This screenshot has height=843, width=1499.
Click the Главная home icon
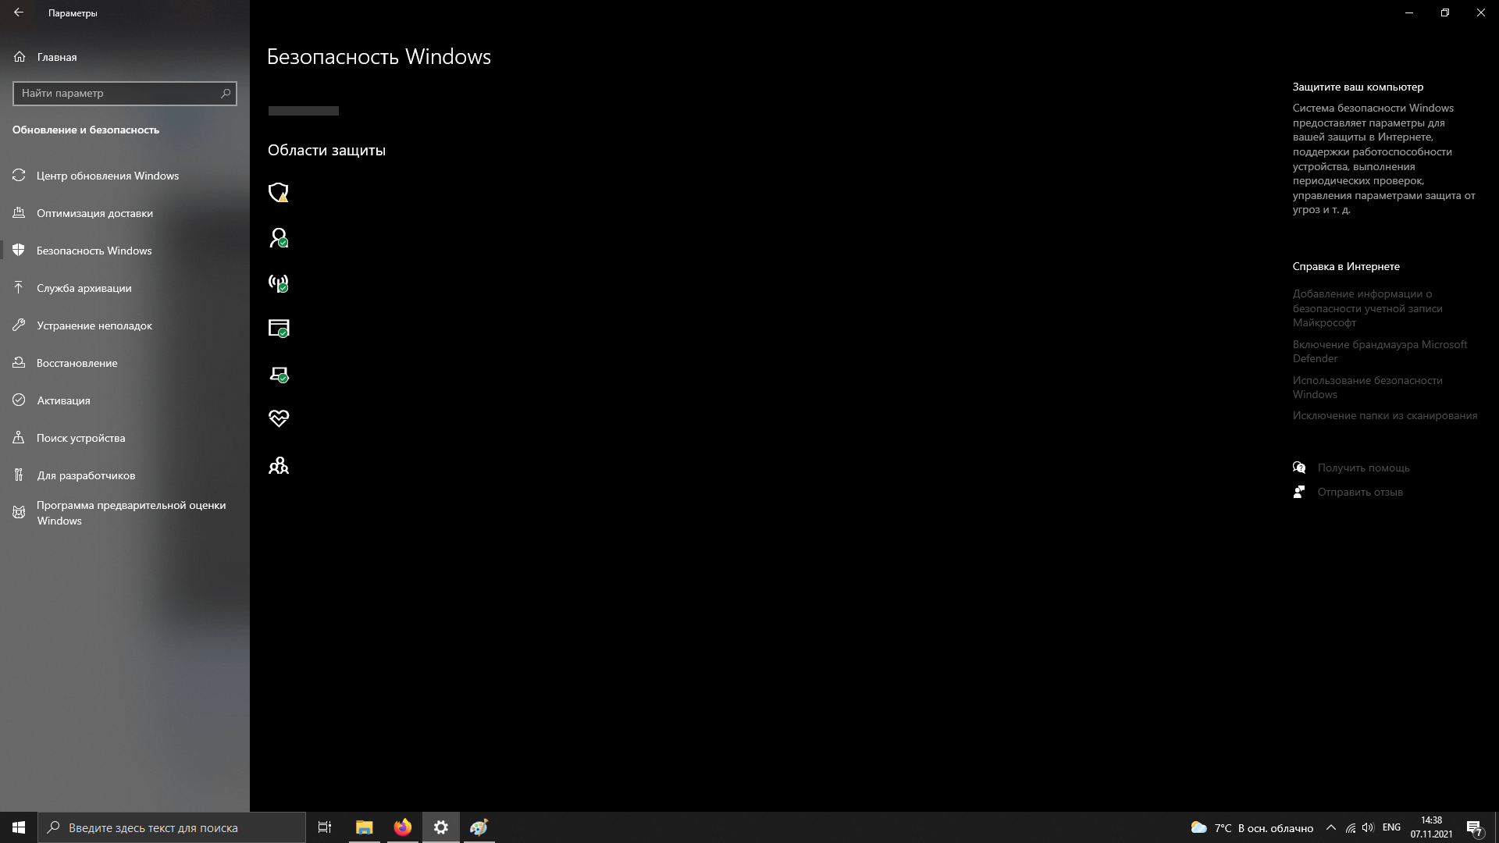(x=20, y=57)
